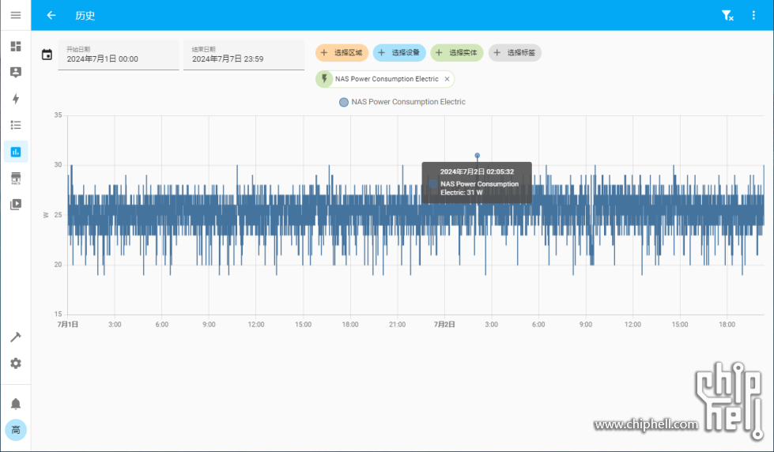Viewport: 774px width, 452px height.
Task: Clear filters with the funnel icon
Action: (x=727, y=15)
